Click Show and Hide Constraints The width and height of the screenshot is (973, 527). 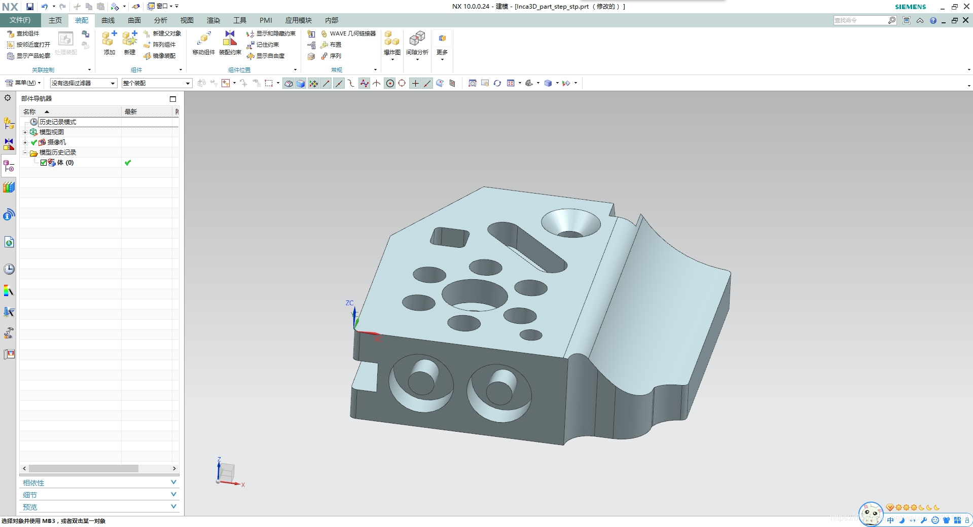(271, 33)
